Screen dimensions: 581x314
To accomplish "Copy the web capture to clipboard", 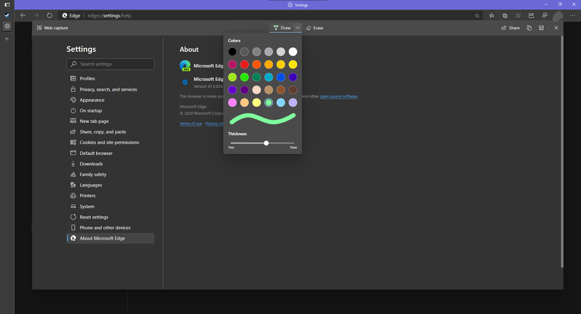I will [x=529, y=28].
